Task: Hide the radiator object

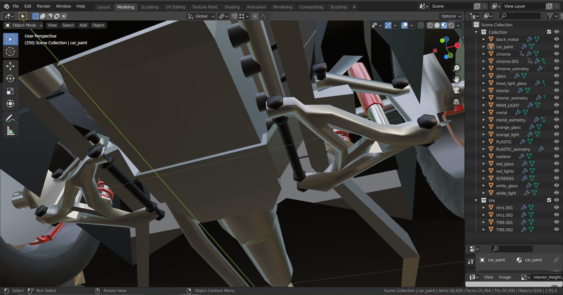Action: [556, 156]
